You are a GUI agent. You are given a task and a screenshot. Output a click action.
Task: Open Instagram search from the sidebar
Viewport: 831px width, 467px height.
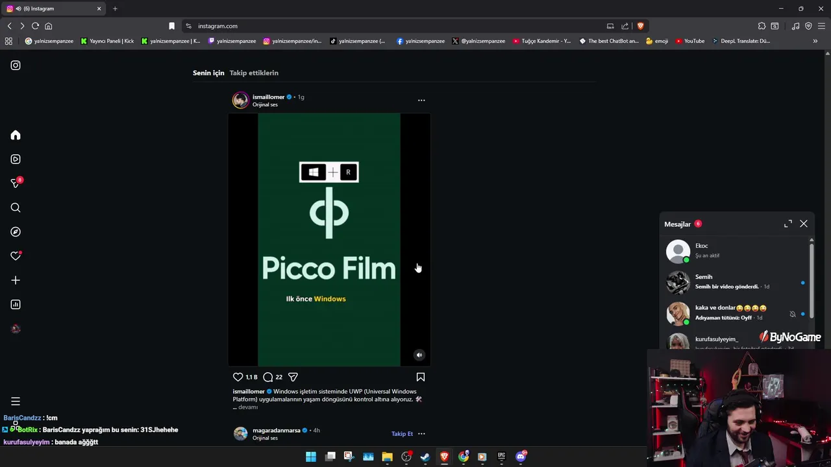(x=16, y=208)
